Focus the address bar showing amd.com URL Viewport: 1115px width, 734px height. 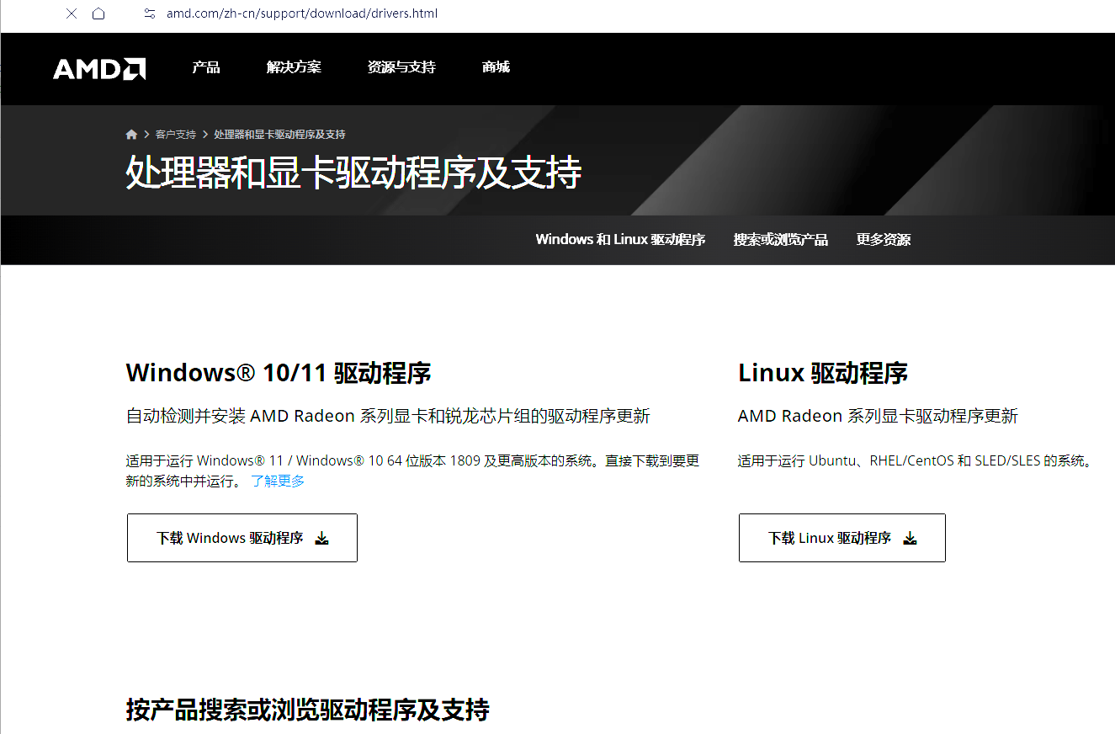[301, 13]
